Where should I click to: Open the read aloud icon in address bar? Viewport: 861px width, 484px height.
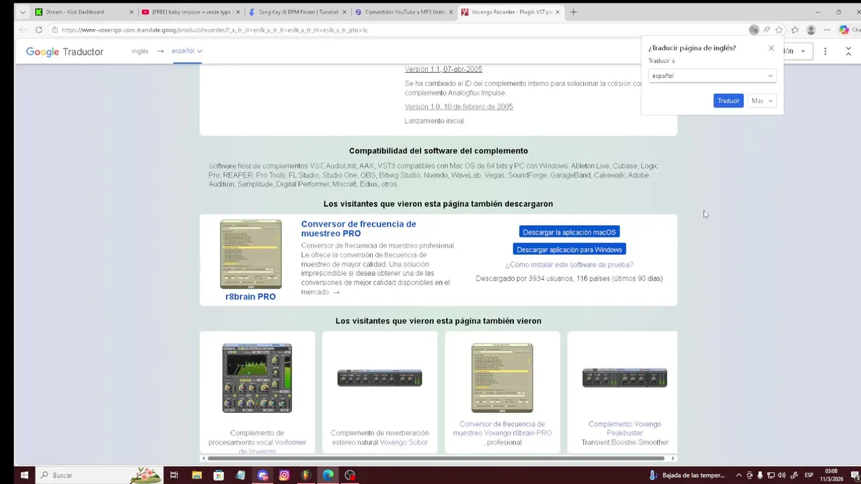(766, 30)
